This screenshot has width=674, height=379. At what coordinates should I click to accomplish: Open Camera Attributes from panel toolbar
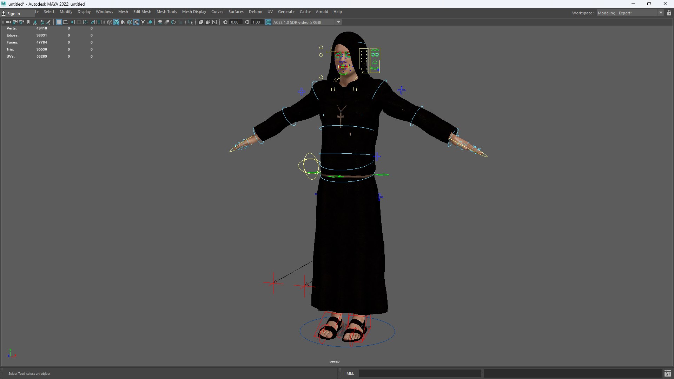click(x=21, y=22)
